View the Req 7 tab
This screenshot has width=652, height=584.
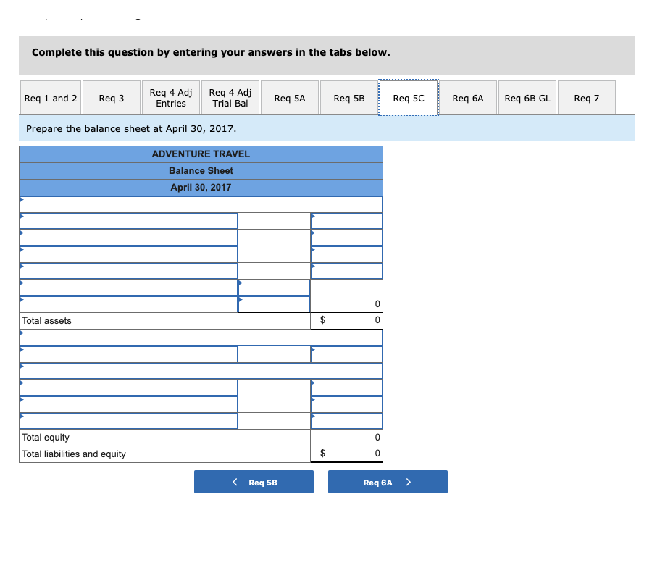[x=586, y=97]
